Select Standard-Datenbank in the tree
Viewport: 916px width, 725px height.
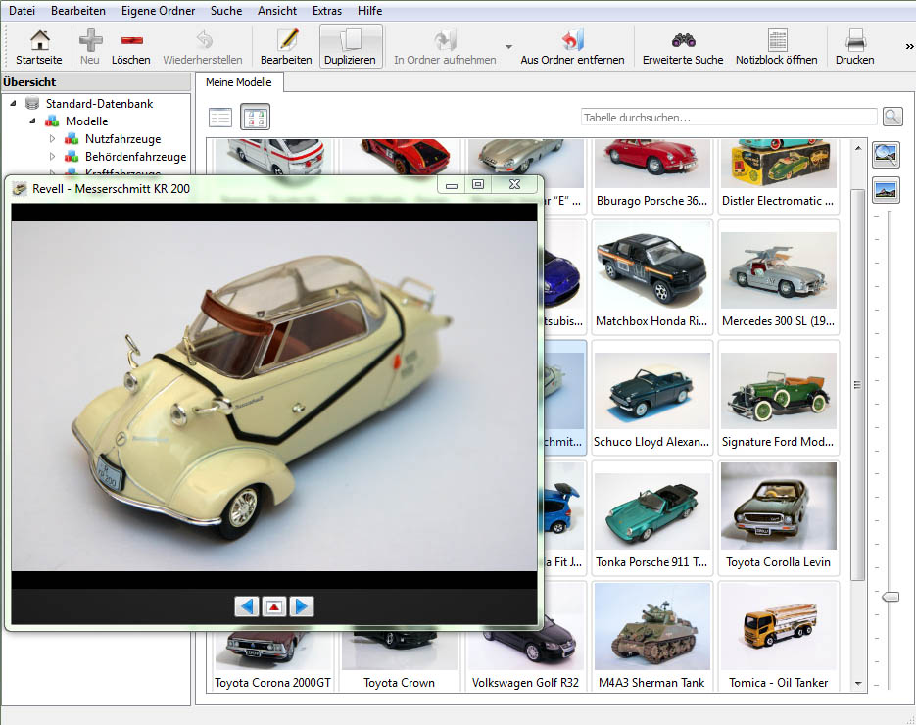tap(99, 104)
